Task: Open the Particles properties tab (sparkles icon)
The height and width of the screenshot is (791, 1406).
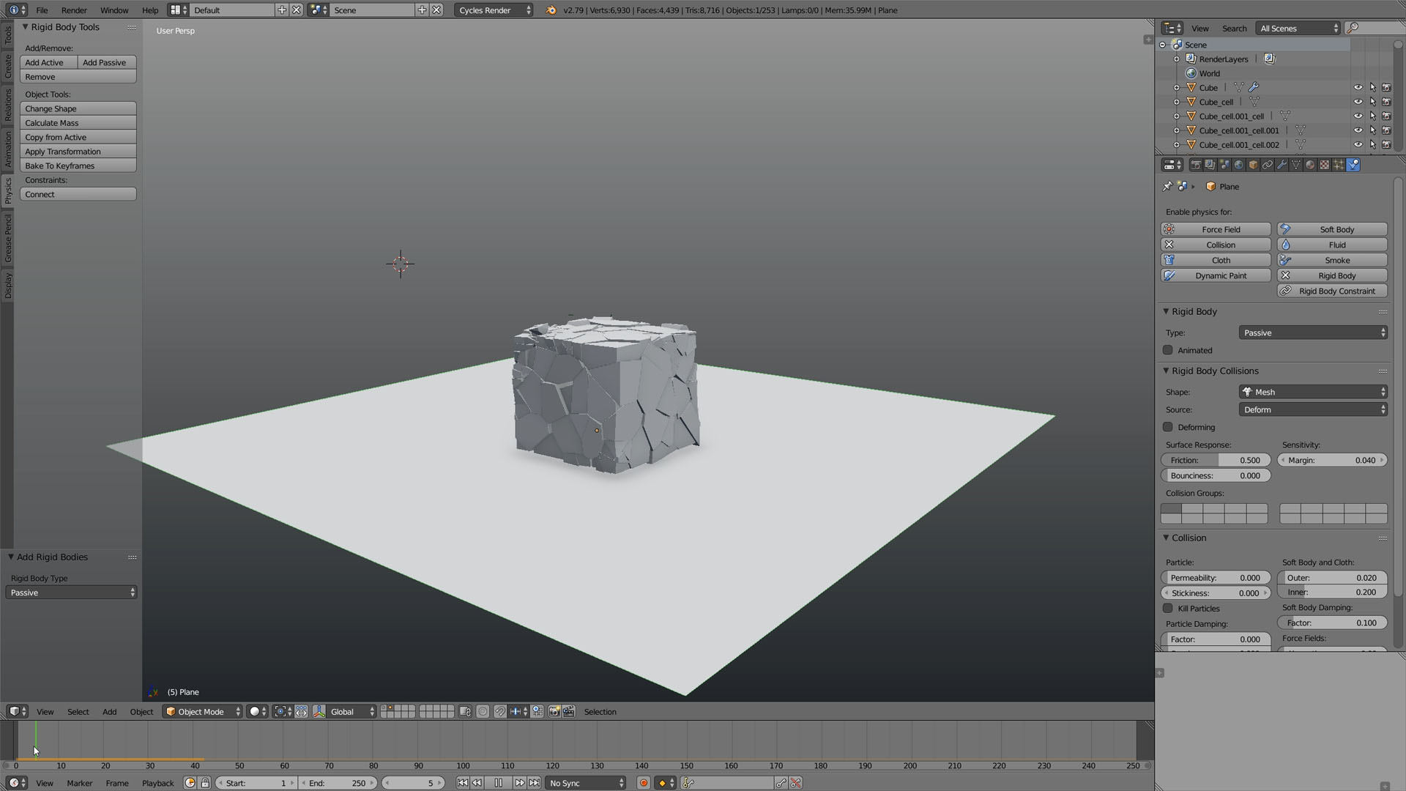Action: point(1339,165)
